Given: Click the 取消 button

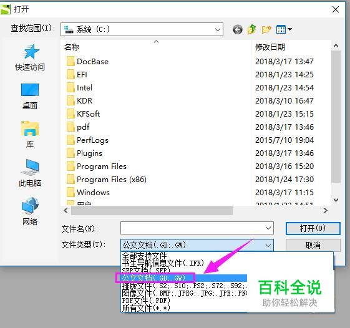Looking at the screenshot, I should (313, 246).
